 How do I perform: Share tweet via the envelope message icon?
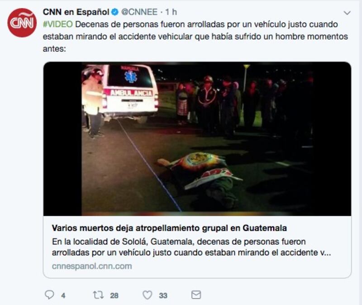point(196,295)
